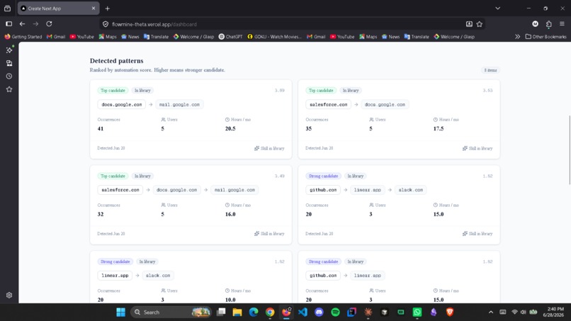Open Visual Studio Code from the taskbar

coord(303,312)
